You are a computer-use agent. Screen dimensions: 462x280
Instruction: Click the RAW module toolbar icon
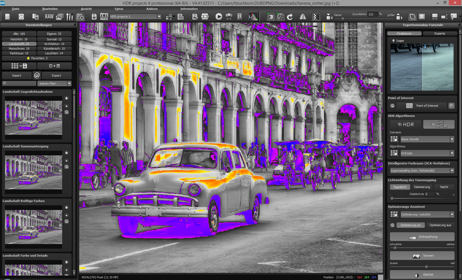click(49, 17)
